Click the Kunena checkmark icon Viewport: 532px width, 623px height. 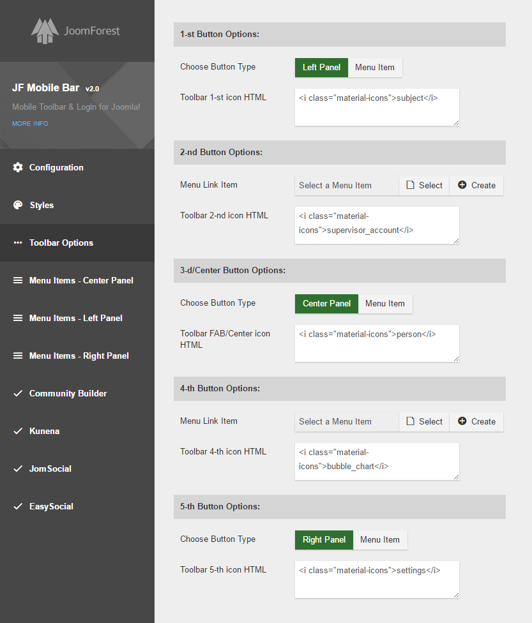(x=18, y=431)
